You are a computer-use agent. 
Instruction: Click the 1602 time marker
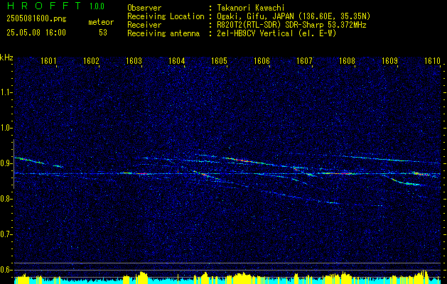coord(91,60)
